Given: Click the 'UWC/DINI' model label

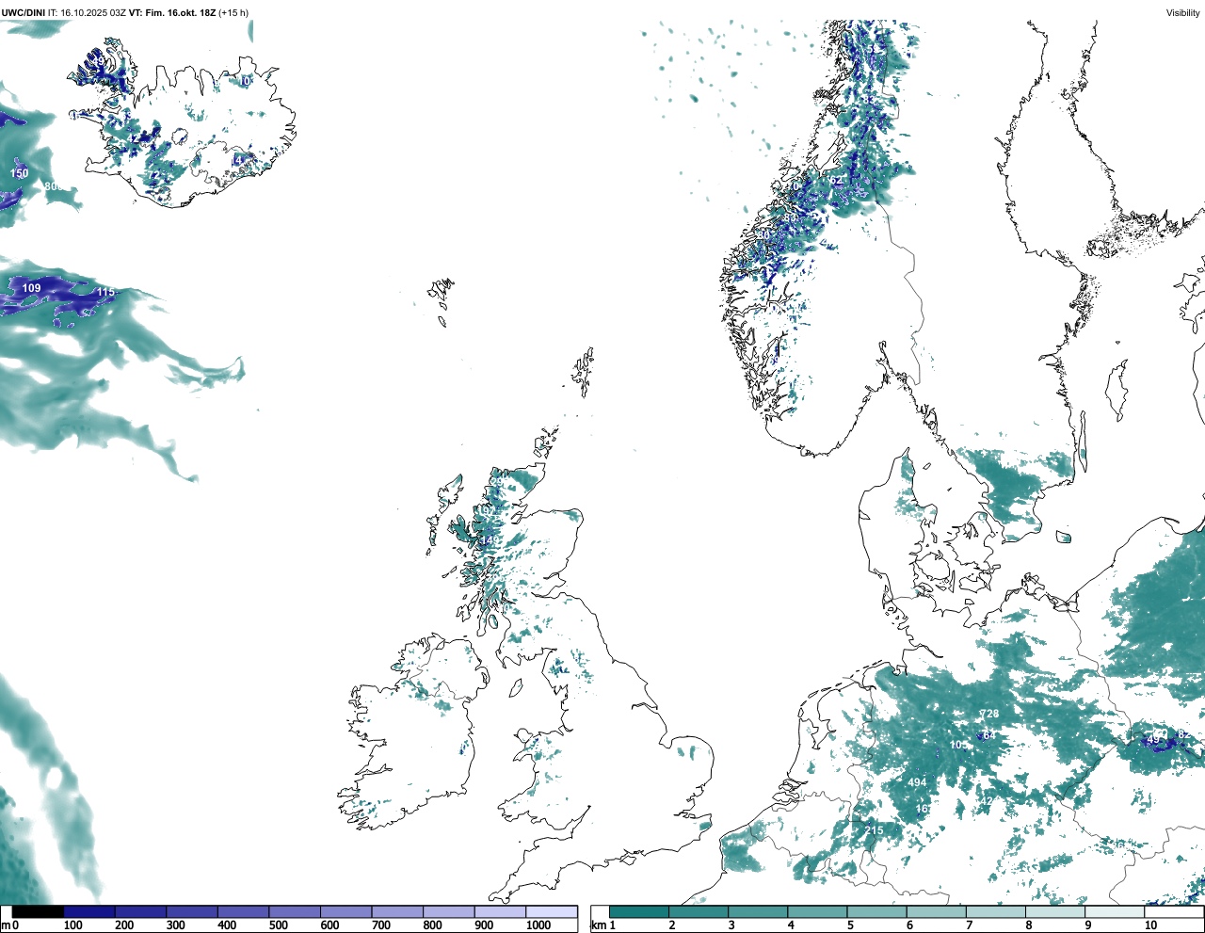Looking at the screenshot, I should pyautogui.click(x=23, y=12).
